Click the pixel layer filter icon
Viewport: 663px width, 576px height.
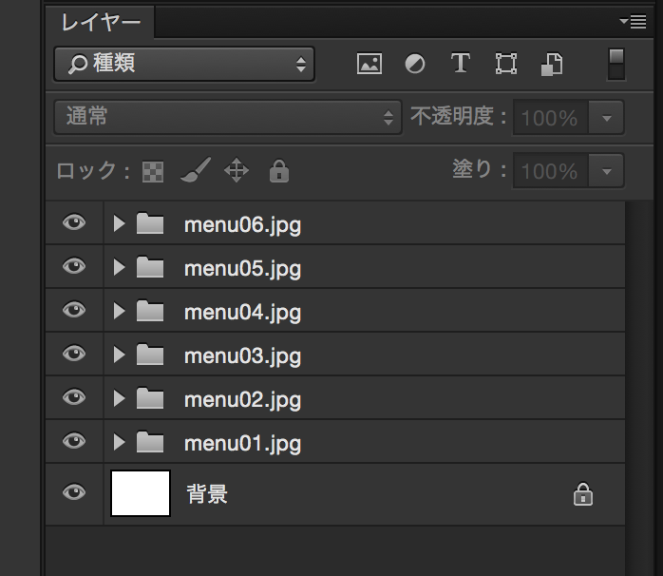click(369, 64)
